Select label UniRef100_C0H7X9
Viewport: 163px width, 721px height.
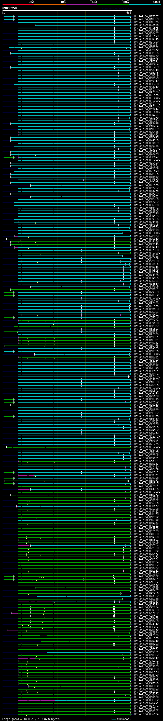[146, 75]
